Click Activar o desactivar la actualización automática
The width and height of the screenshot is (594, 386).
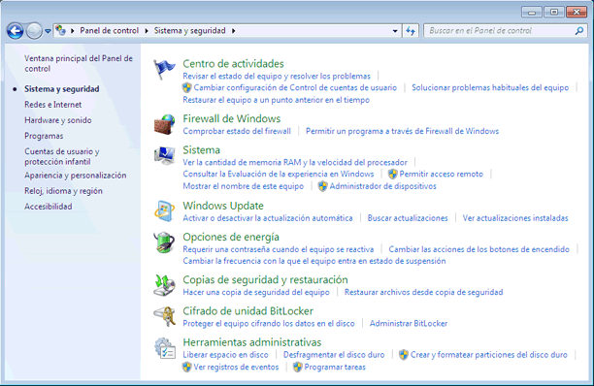click(268, 218)
